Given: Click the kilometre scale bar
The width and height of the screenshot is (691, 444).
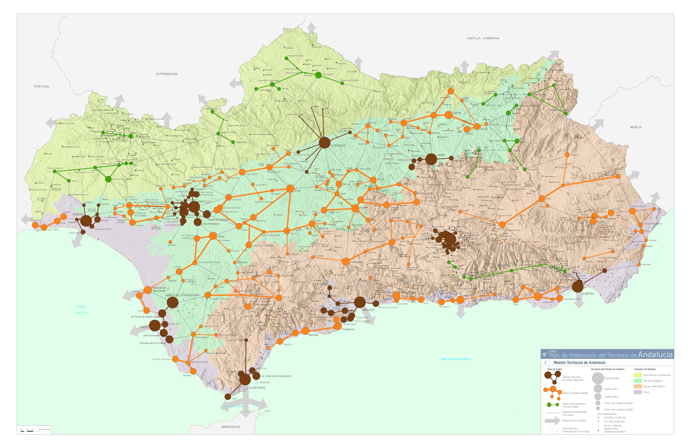Looking at the screenshot, I should (30, 430).
